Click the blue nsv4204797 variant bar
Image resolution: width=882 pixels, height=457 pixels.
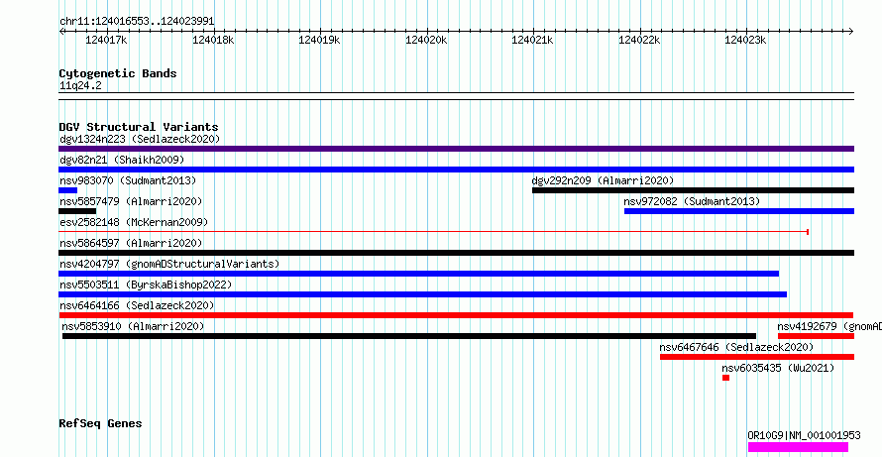click(x=418, y=274)
